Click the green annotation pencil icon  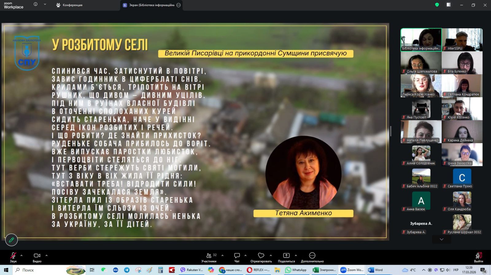click(11, 240)
